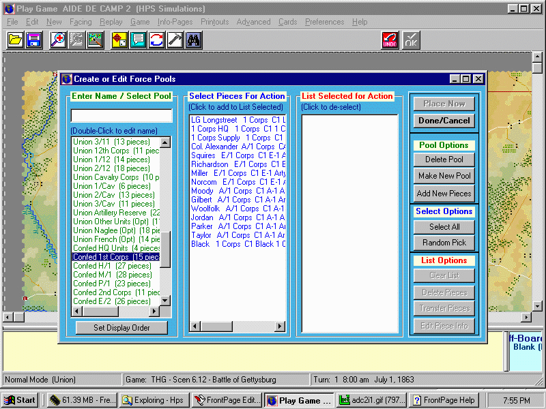
Task: Open the Preferences menu
Action: [325, 22]
